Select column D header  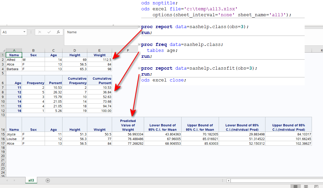(x=75, y=50)
